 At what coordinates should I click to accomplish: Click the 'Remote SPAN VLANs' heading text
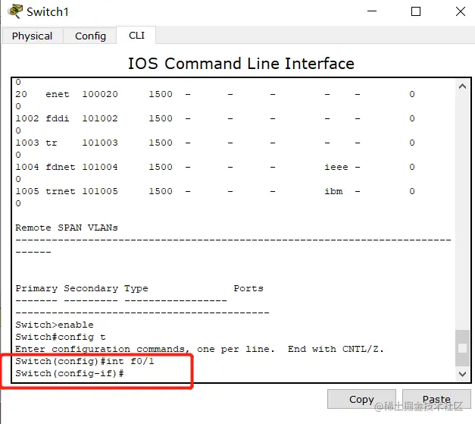tap(67, 228)
